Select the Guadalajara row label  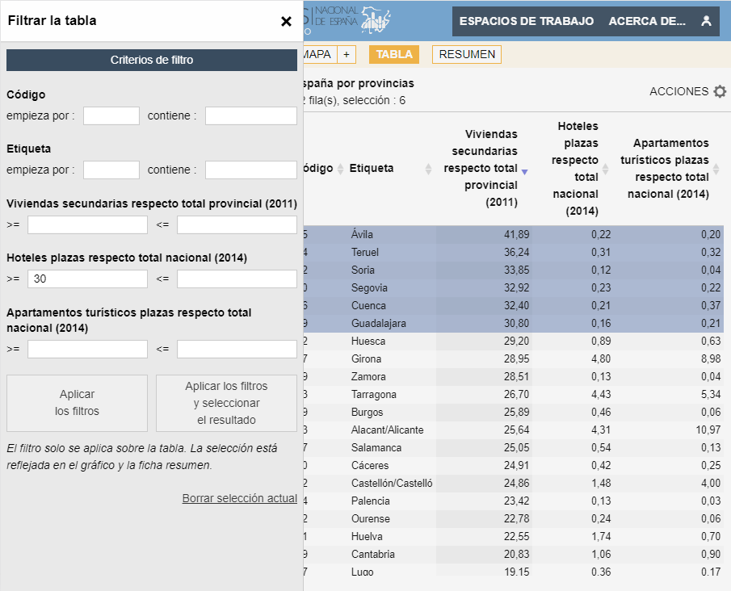pos(379,323)
